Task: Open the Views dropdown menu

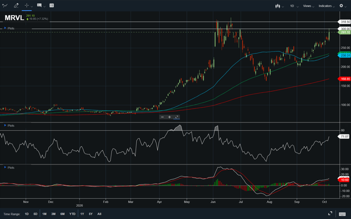Action: pos(308,6)
